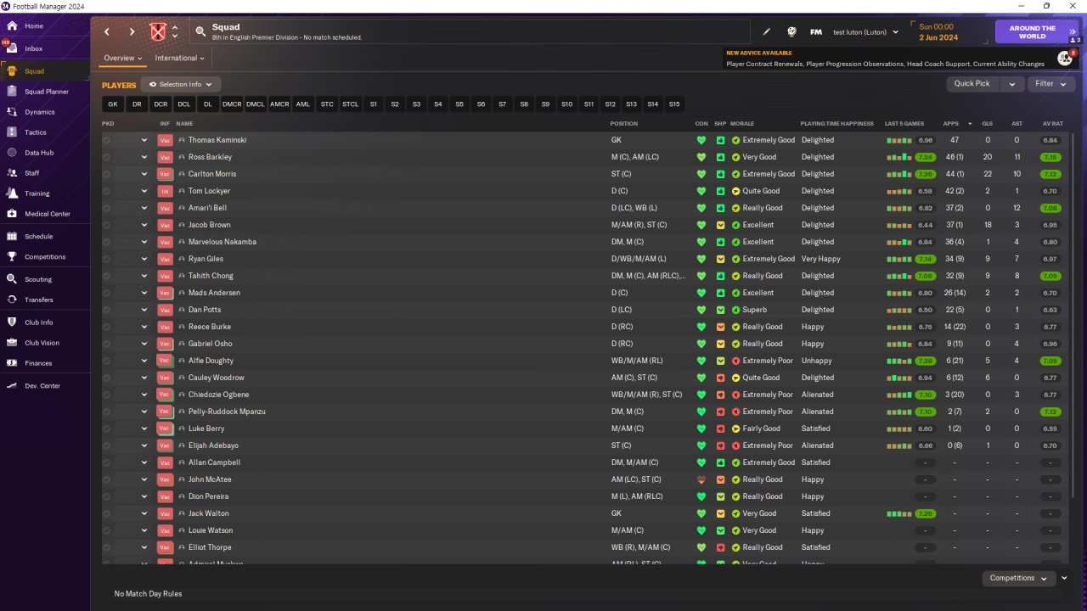The height and width of the screenshot is (611, 1087).
Task: Toggle the pick checkbox for Tom Lockyer
Action: click(x=107, y=191)
